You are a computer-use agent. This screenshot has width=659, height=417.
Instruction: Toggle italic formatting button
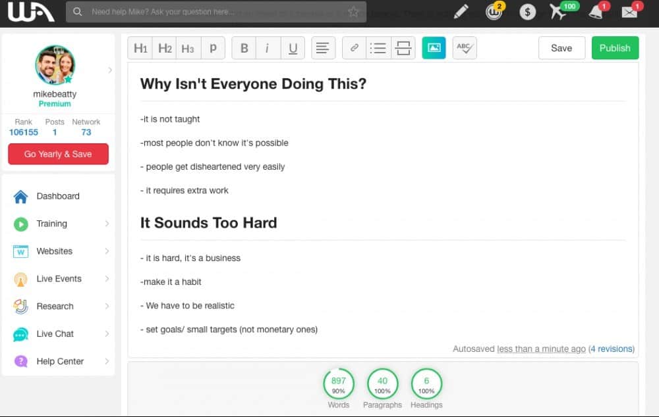[x=268, y=48]
